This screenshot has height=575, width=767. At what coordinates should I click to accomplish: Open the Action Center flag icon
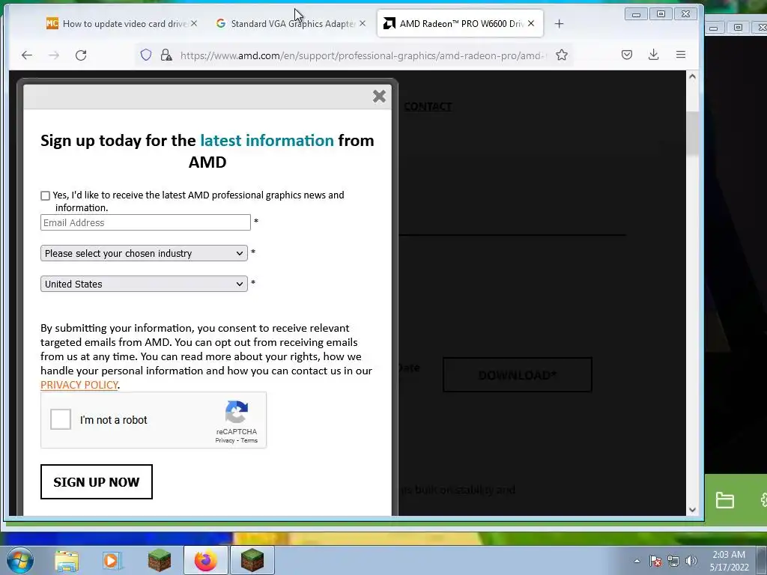655,562
